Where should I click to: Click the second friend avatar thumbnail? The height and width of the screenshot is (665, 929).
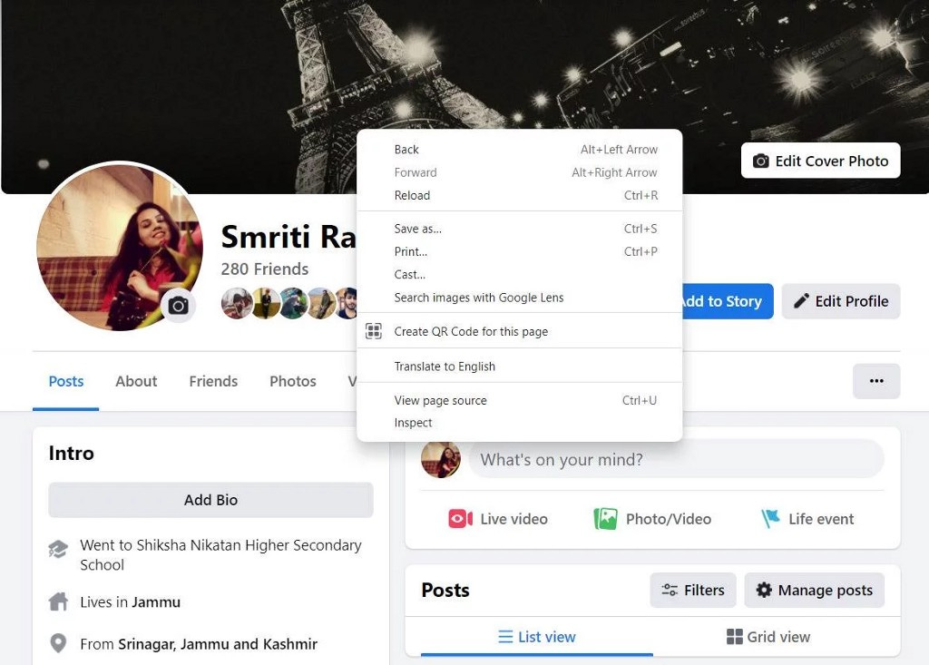(264, 303)
